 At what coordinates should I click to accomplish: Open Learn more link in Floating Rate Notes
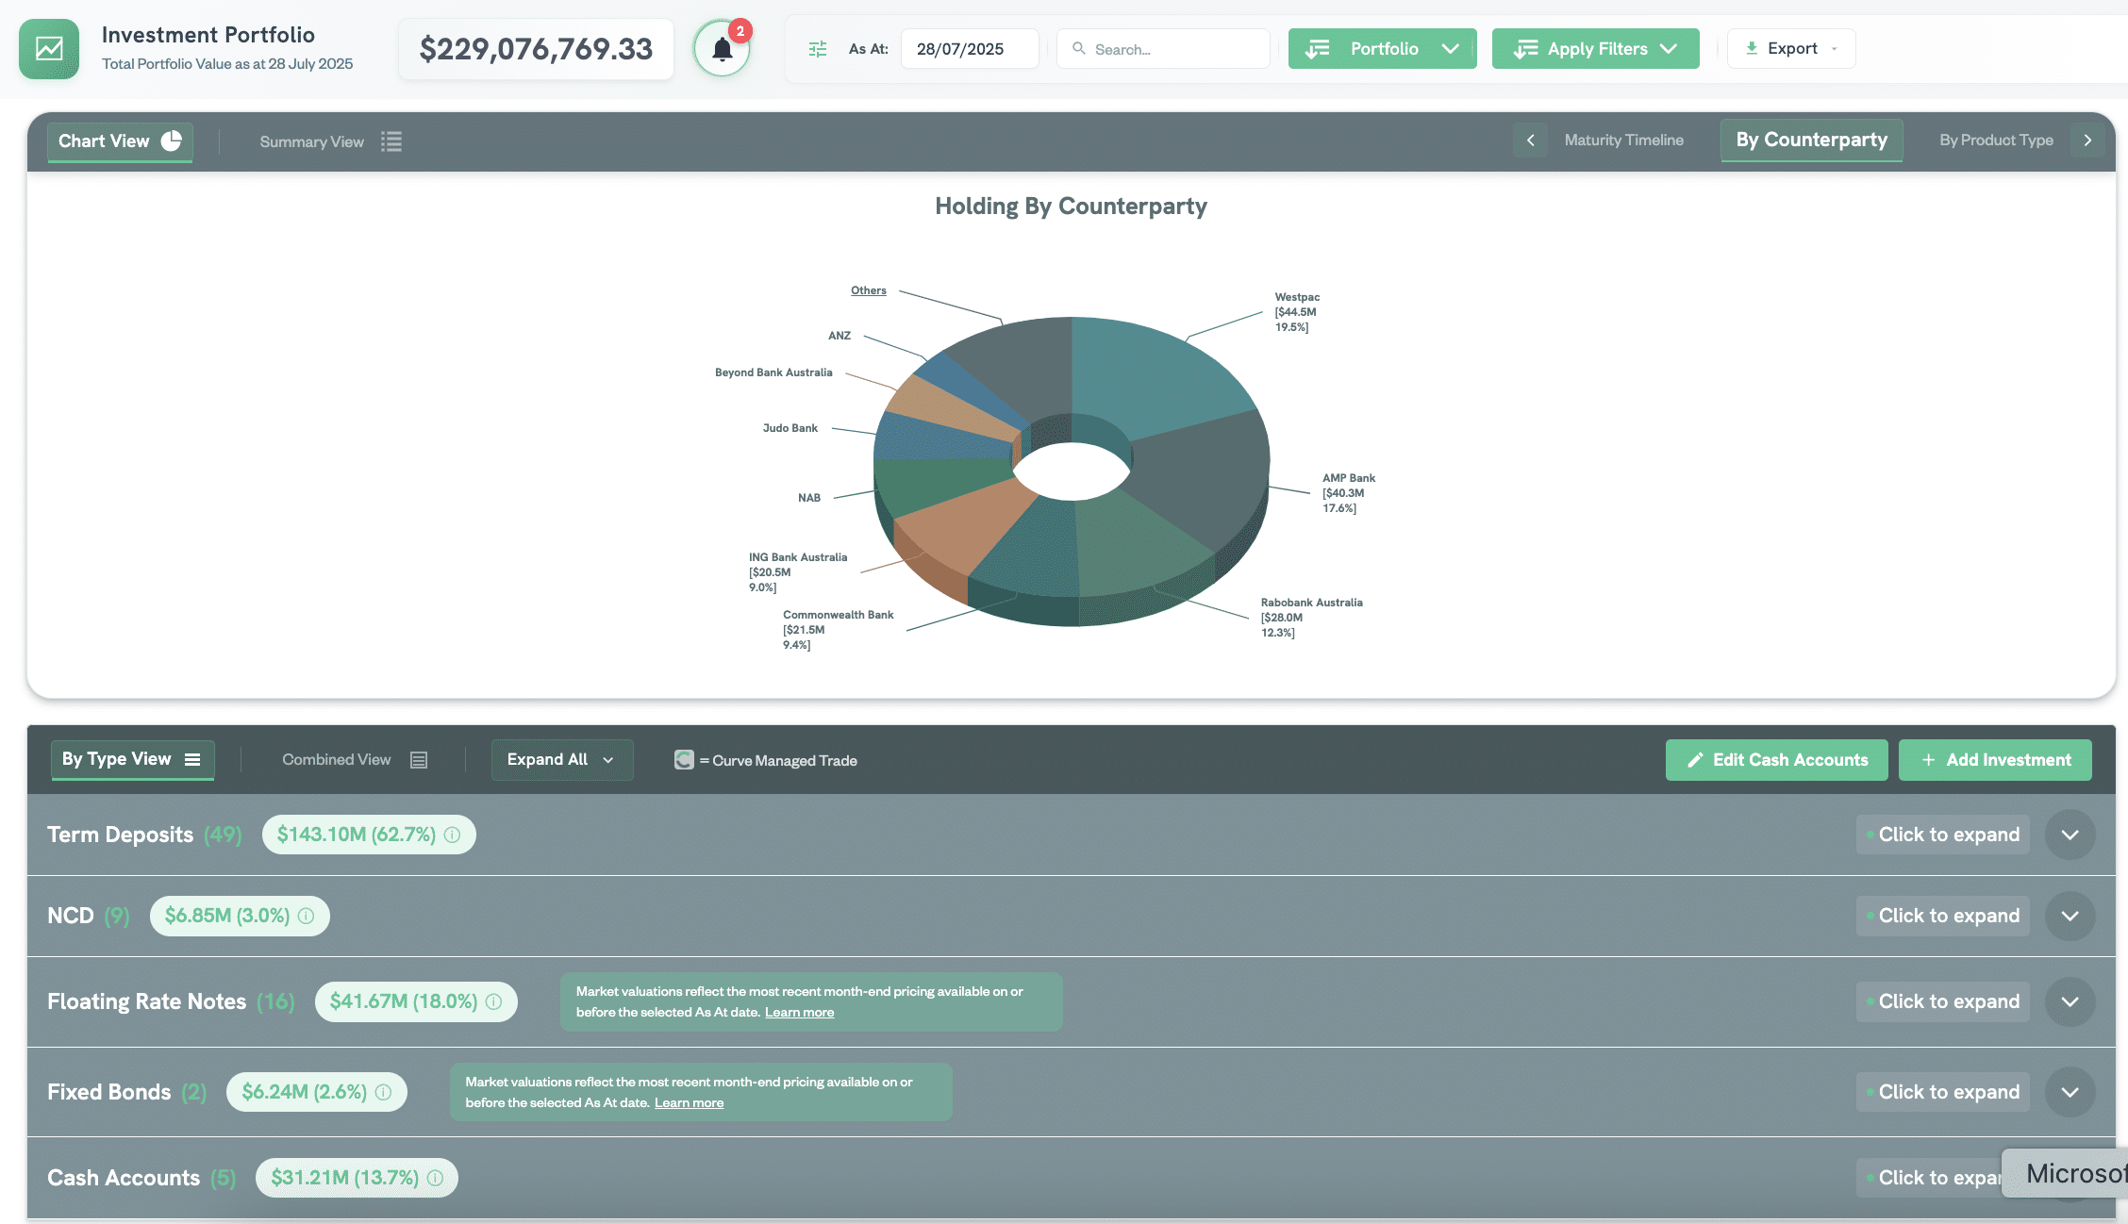pyautogui.click(x=799, y=1013)
